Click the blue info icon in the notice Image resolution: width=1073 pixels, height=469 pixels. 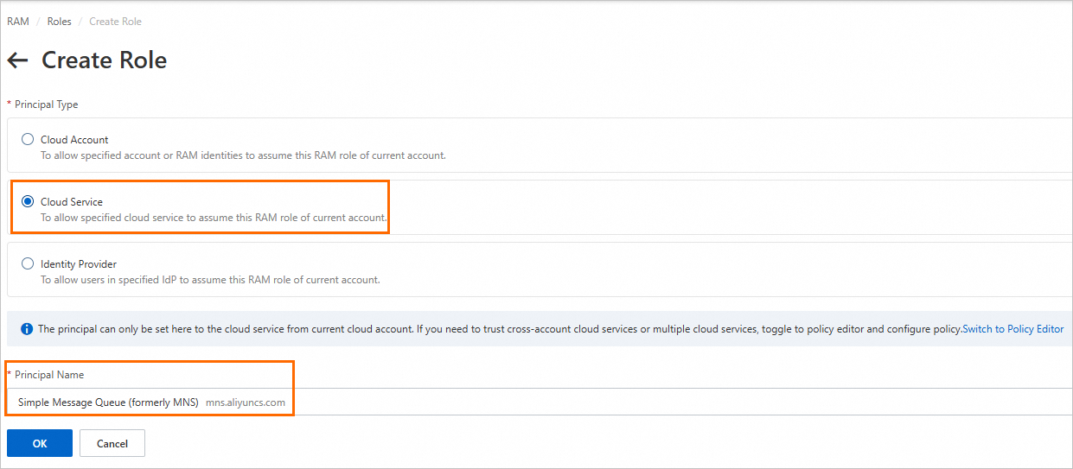(x=27, y=329)
